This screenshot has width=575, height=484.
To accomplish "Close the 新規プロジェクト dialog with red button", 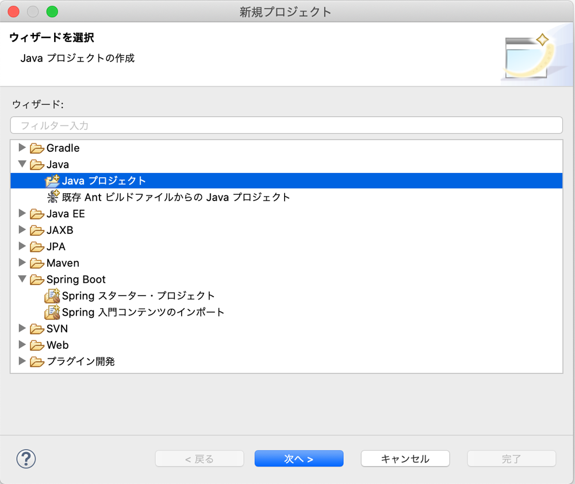I will click(x=14, y=11).
